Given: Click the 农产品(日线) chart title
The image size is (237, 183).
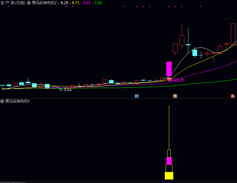Looking at the screenshot, I should 13,3.
